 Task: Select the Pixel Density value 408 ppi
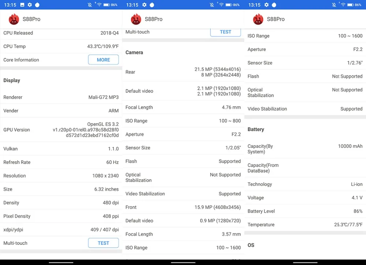tap(111, 216)
